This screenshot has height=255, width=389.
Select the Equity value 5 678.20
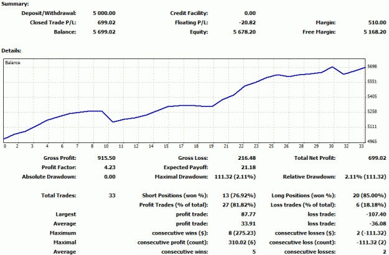[245, 32]
